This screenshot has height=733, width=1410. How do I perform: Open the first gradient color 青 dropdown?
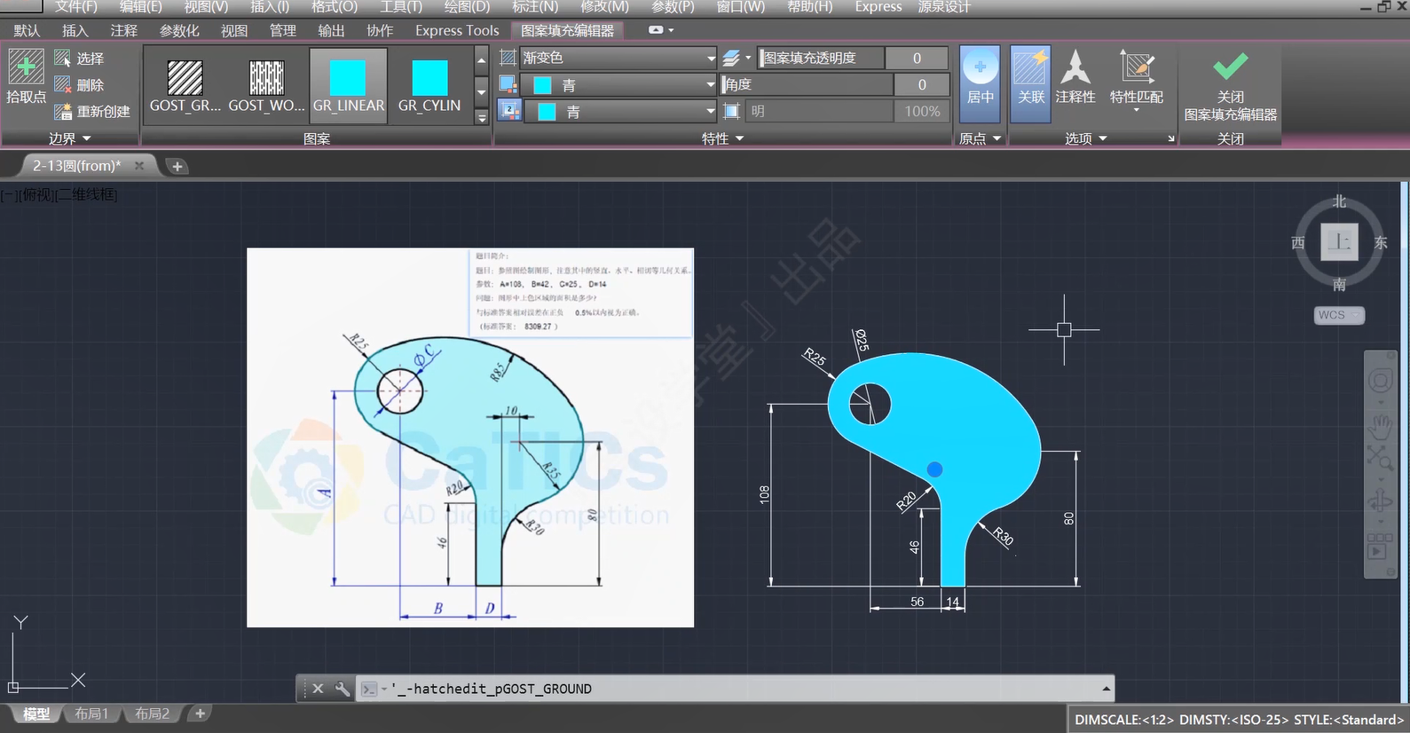click(711, 85)
